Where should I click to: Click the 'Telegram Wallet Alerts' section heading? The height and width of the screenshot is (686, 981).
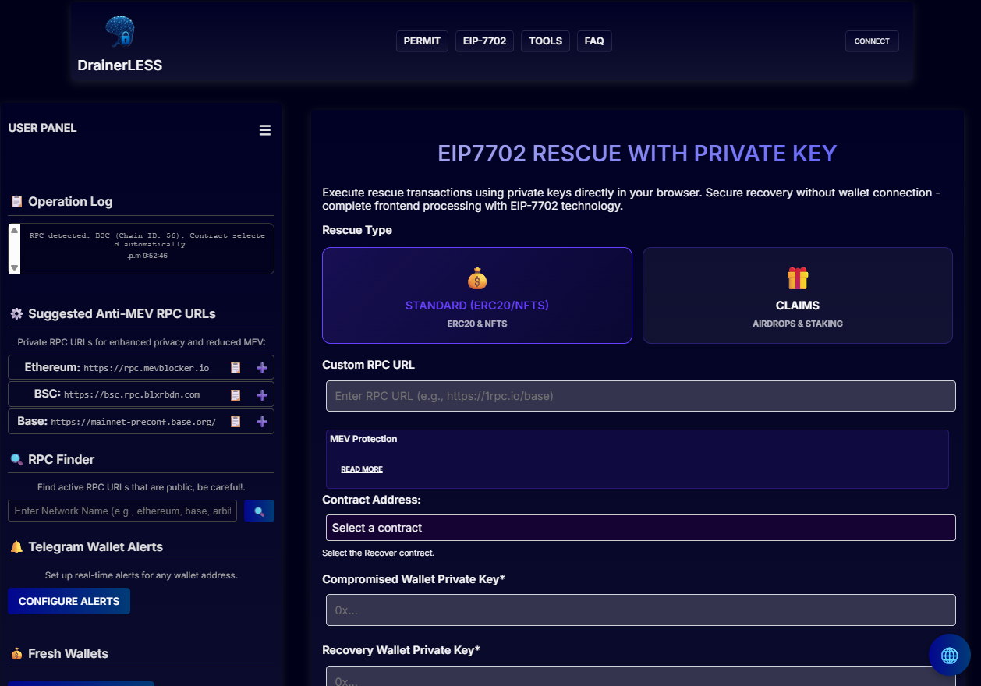pos(95,547)
